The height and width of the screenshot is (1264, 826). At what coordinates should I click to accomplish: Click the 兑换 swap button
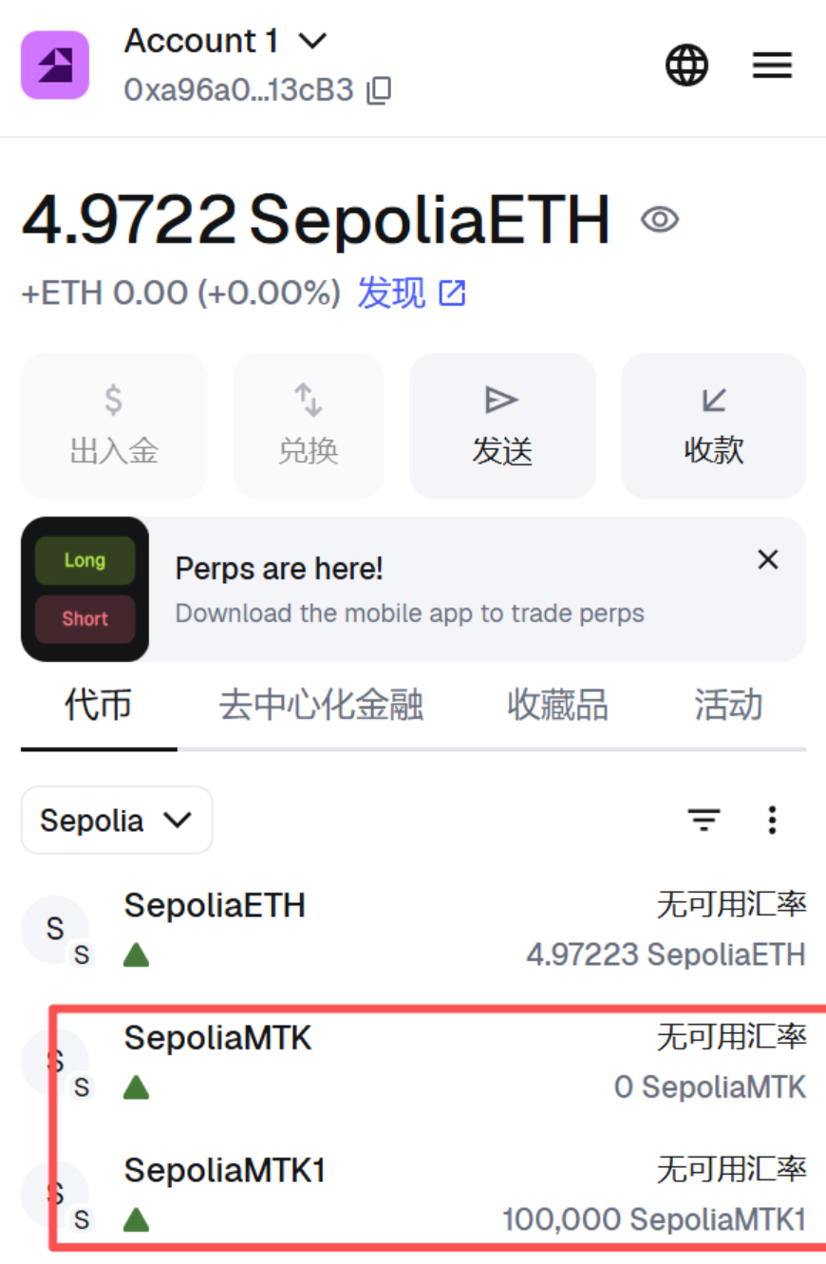[x=309, y=425]
